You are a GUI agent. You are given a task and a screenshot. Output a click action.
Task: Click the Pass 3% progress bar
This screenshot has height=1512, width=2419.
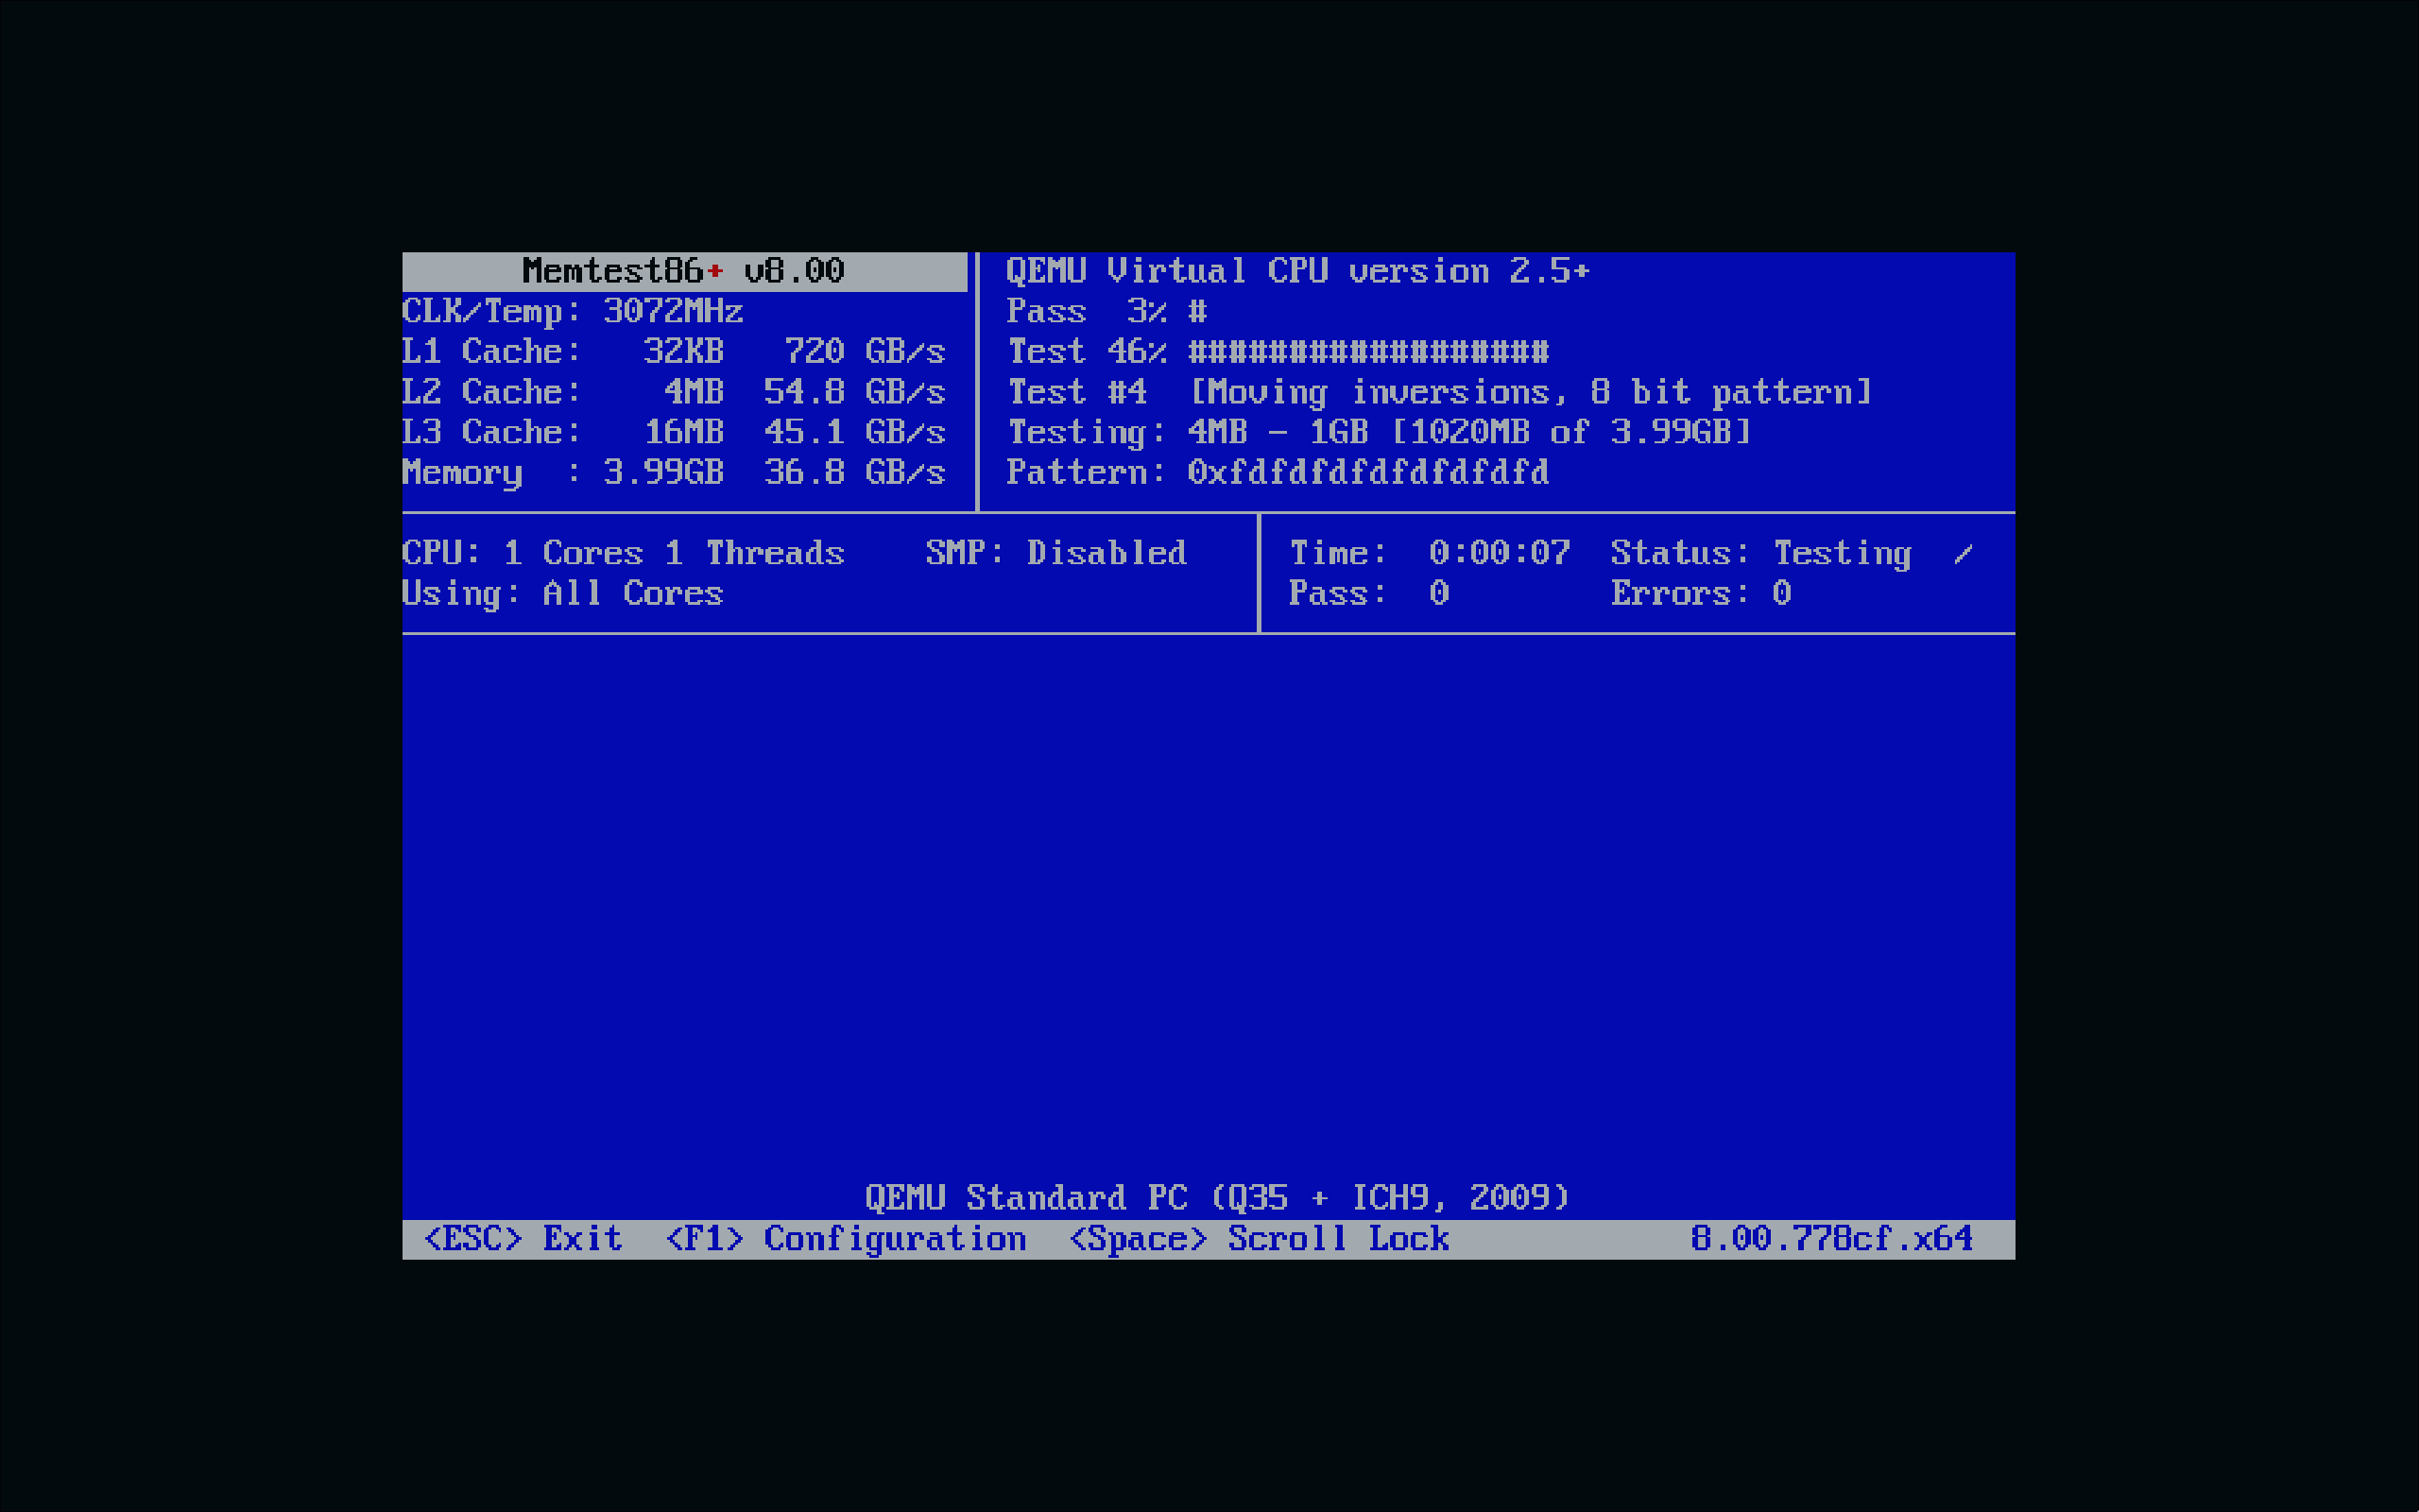coord(1107,311)
